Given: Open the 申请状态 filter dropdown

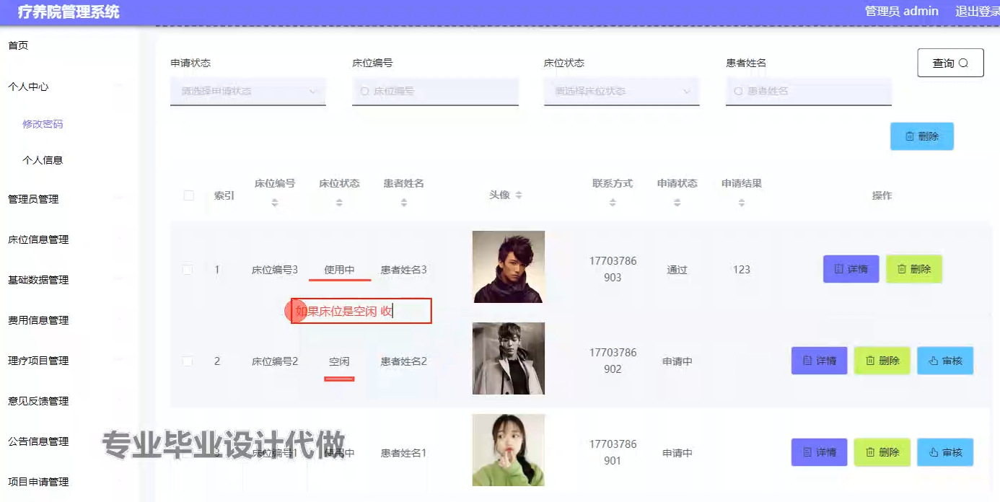Looking at the screenshot, I should [x=247, y=92].
